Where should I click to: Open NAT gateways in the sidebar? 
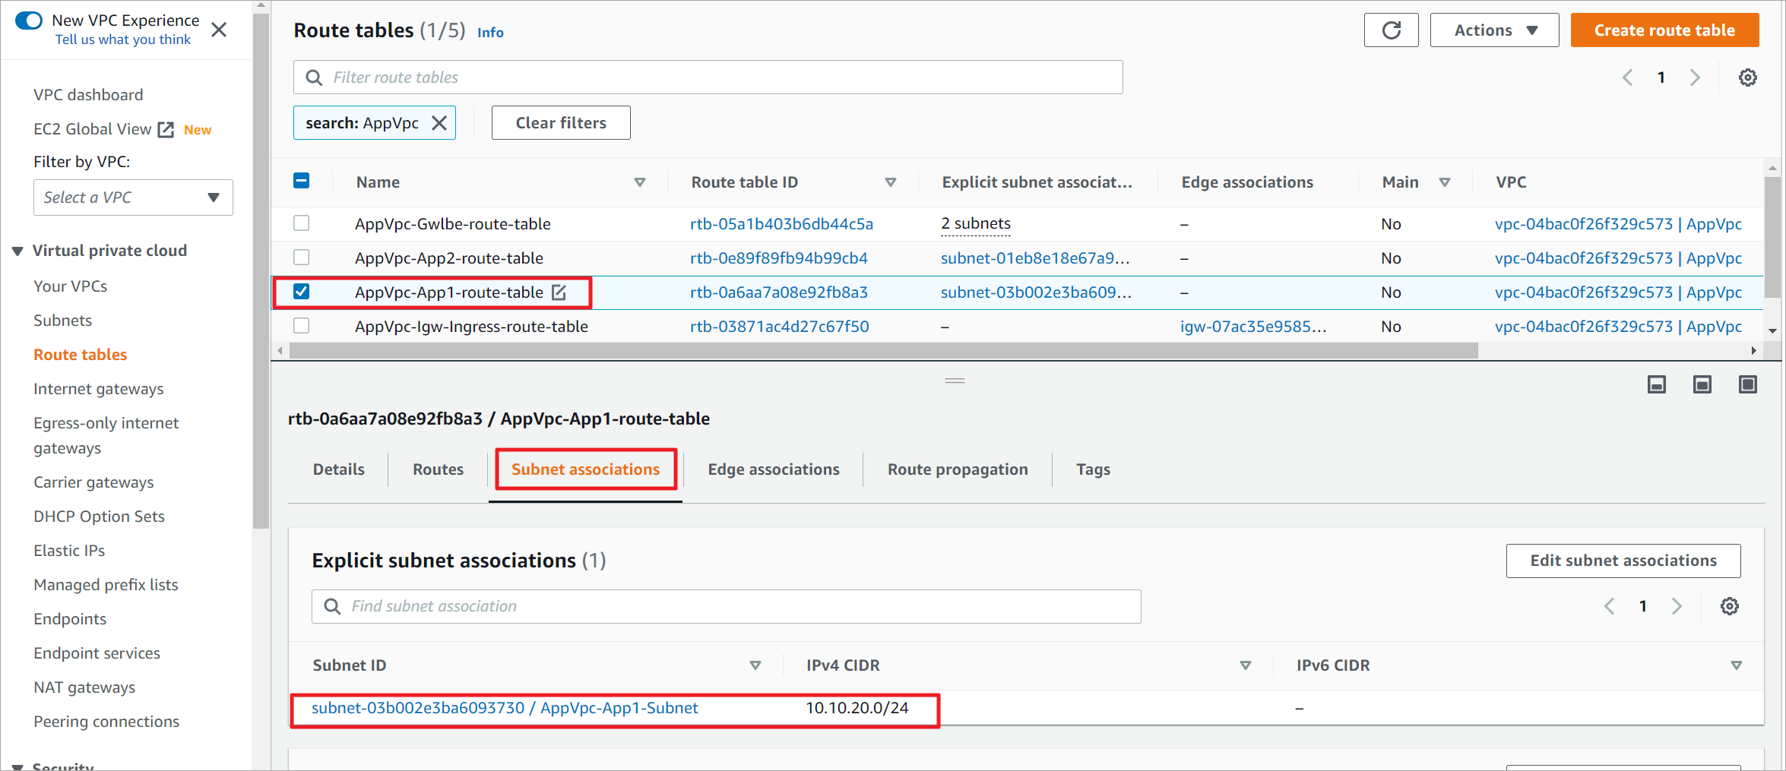(x=84, y=687)
